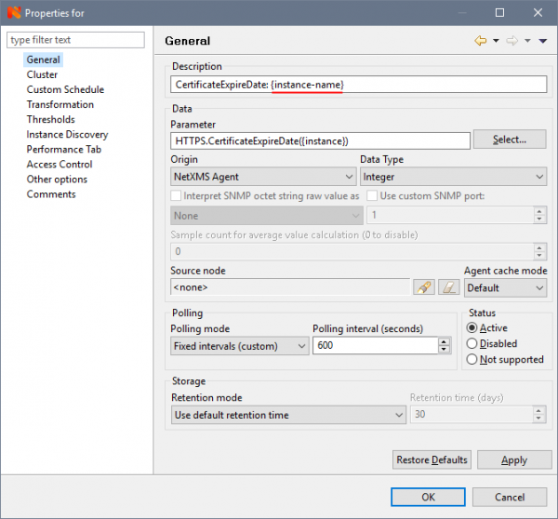Screen dimensions: 558x519
Task: Switch to Instance Discovery page
Action: tap(67, 134)
